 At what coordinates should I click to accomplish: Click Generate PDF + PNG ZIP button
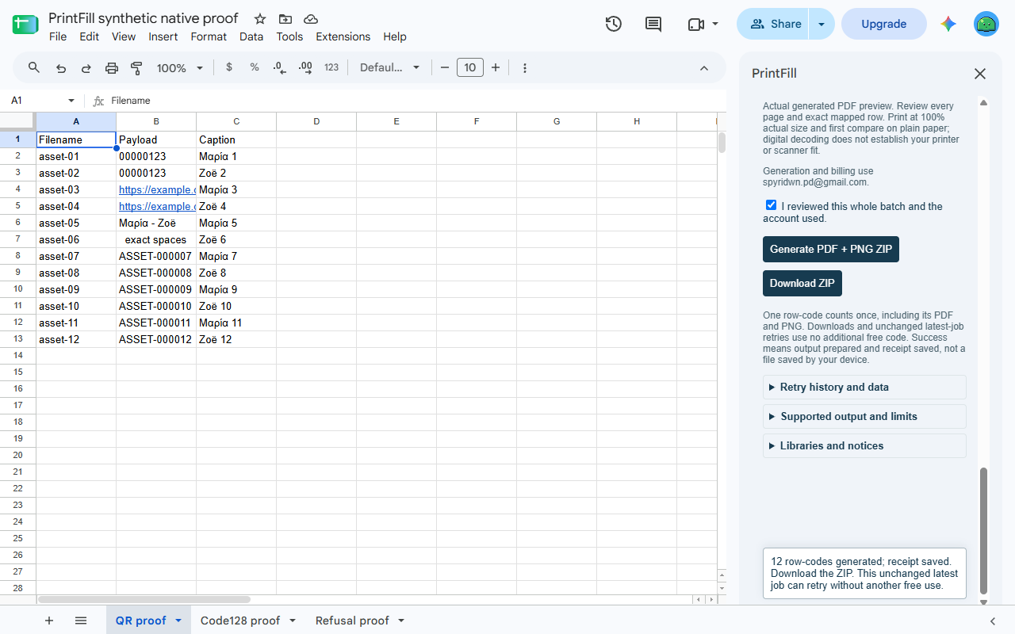(x=831, y=249)
